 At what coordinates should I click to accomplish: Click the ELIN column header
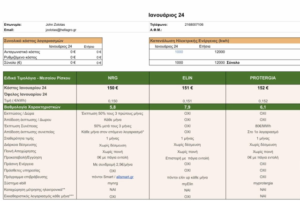pos(187,78)
